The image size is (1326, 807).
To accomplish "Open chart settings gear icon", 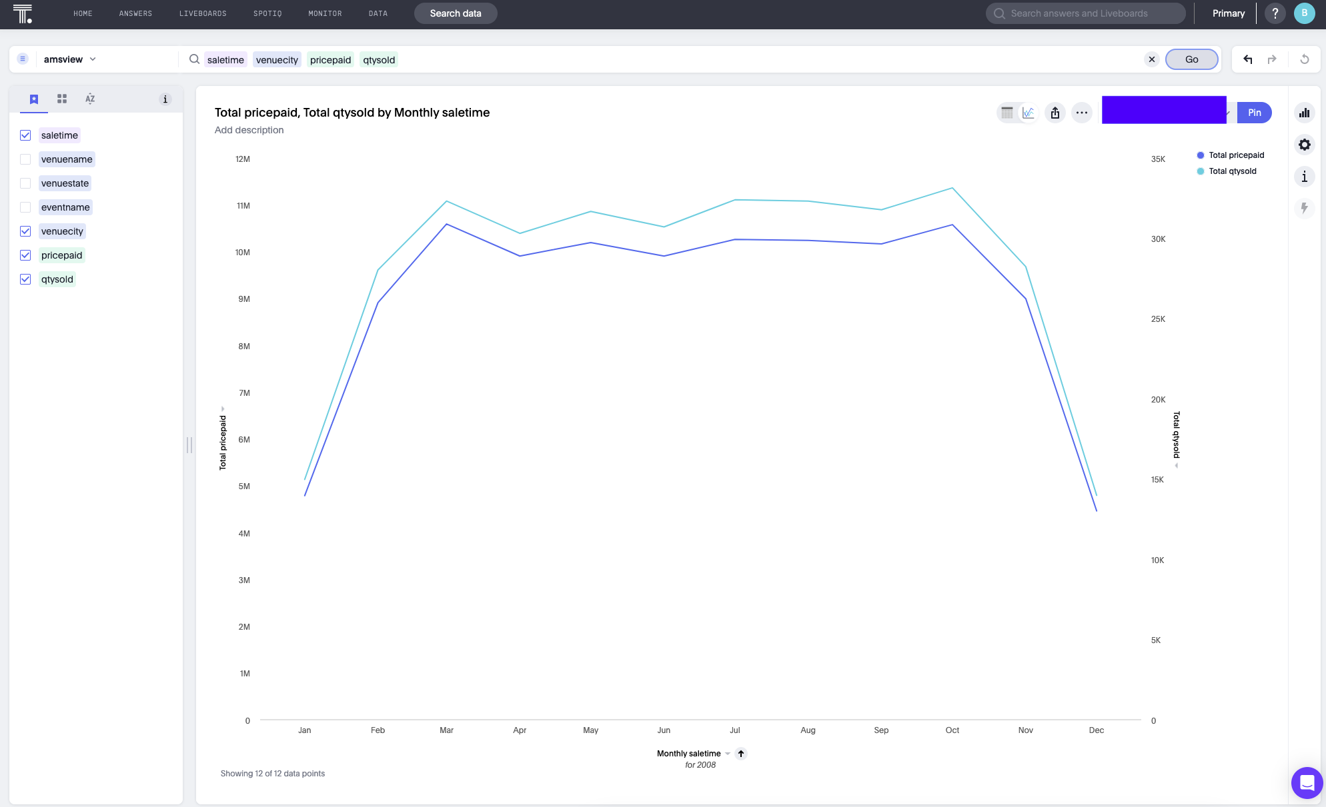I will 1304,145.
